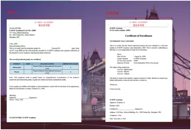Click the CODE table header cell
This screenshot has height=130, width=191.
coord(28,64)
